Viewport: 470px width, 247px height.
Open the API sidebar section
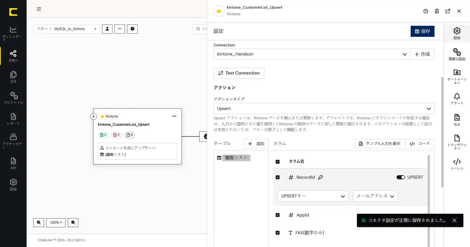[13, 163]
